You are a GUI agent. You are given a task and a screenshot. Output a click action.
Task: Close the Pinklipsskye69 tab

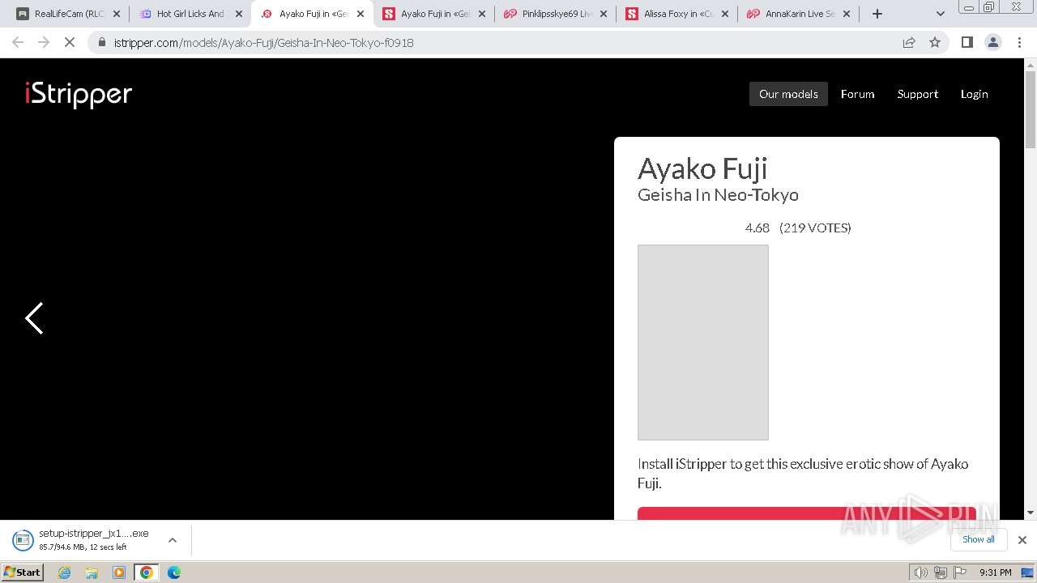[x=604, y=14]
